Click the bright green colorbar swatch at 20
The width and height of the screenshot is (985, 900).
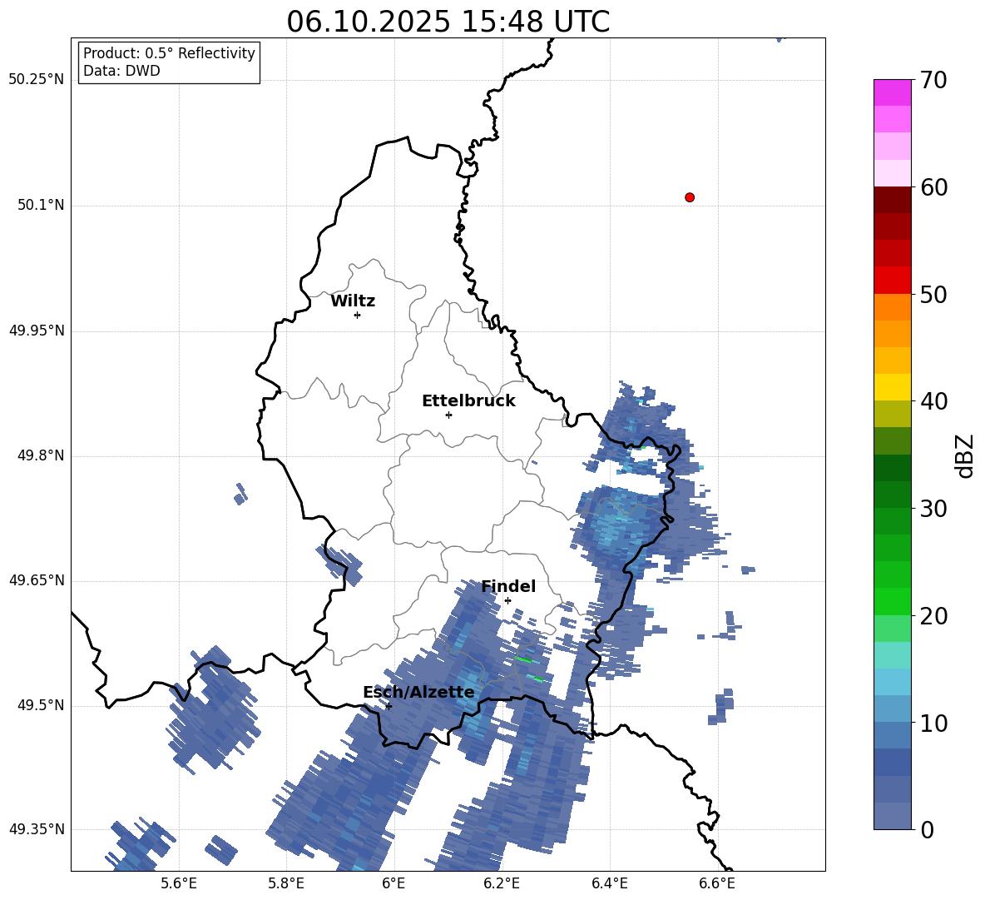click(892, 601)
